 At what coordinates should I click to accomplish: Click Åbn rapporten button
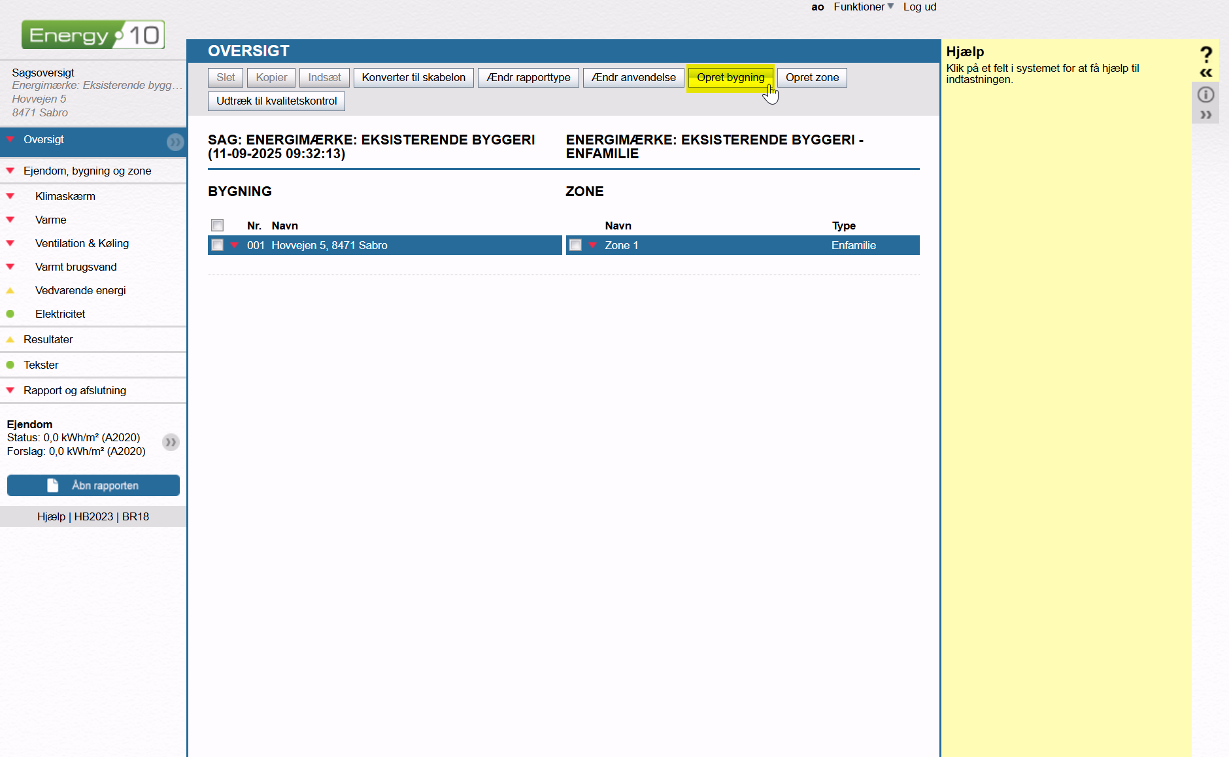[x=93, y=485]
